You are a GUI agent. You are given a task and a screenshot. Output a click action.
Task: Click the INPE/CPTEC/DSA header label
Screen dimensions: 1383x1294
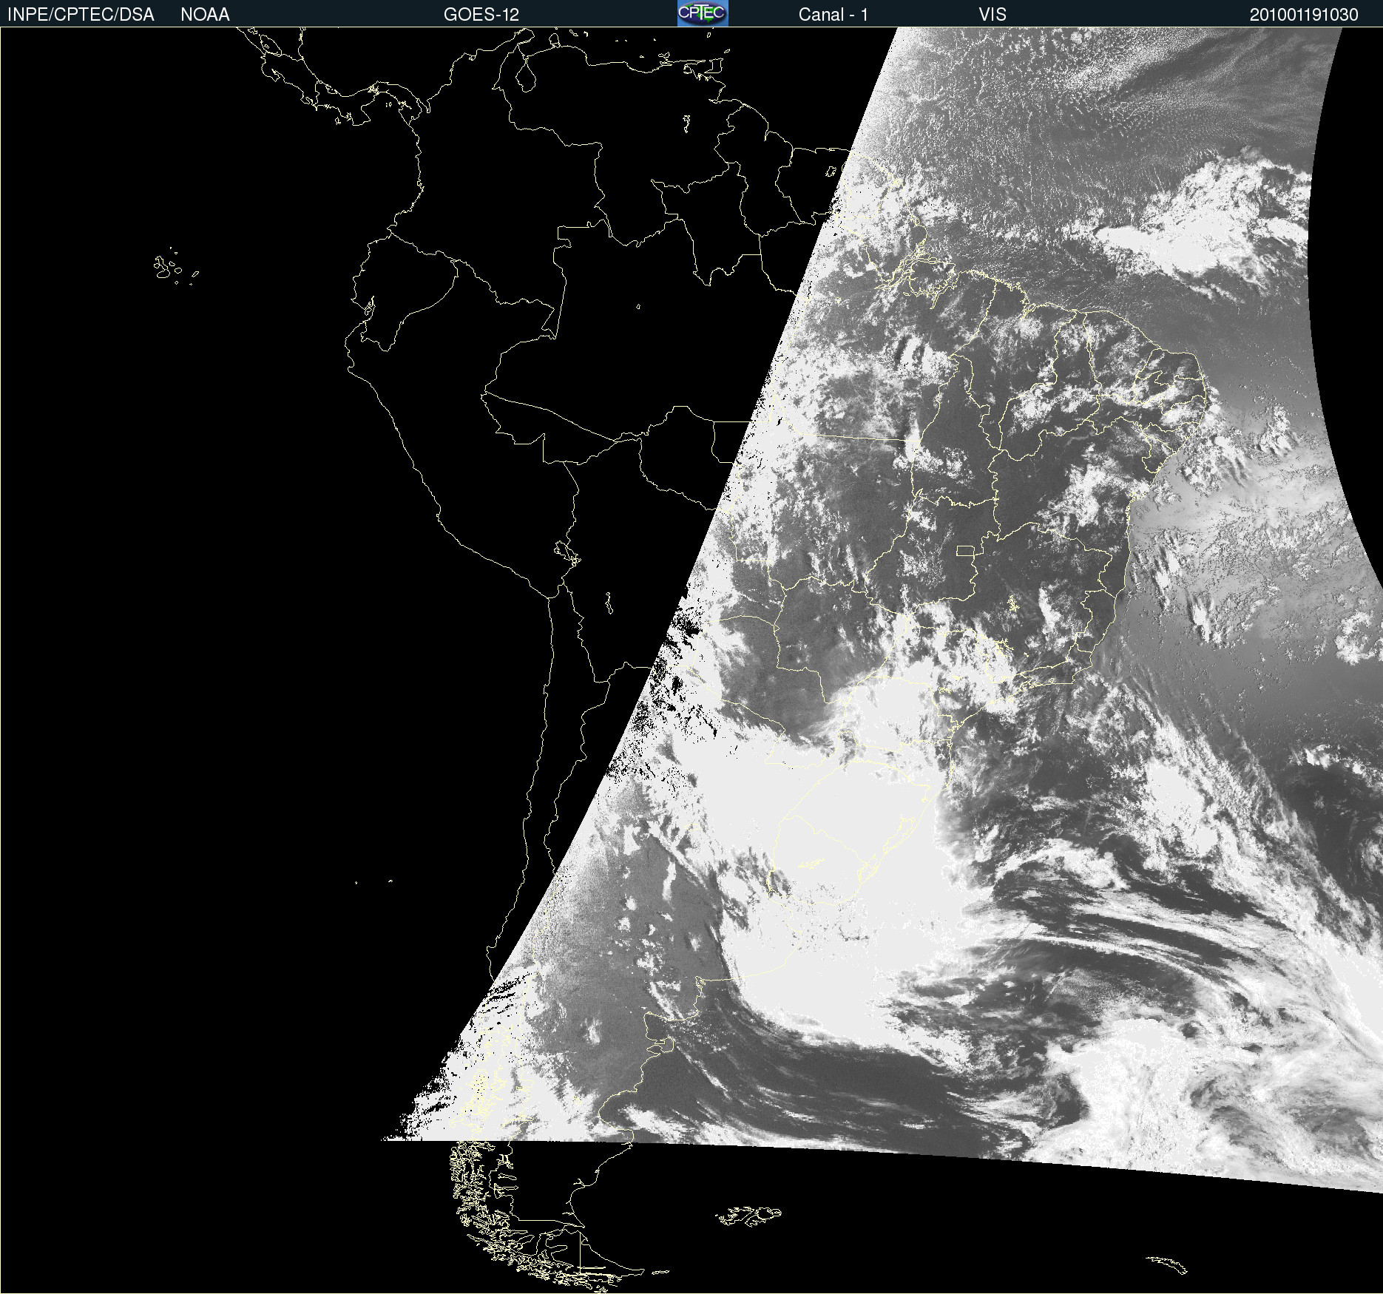click(x=81, y=15)
